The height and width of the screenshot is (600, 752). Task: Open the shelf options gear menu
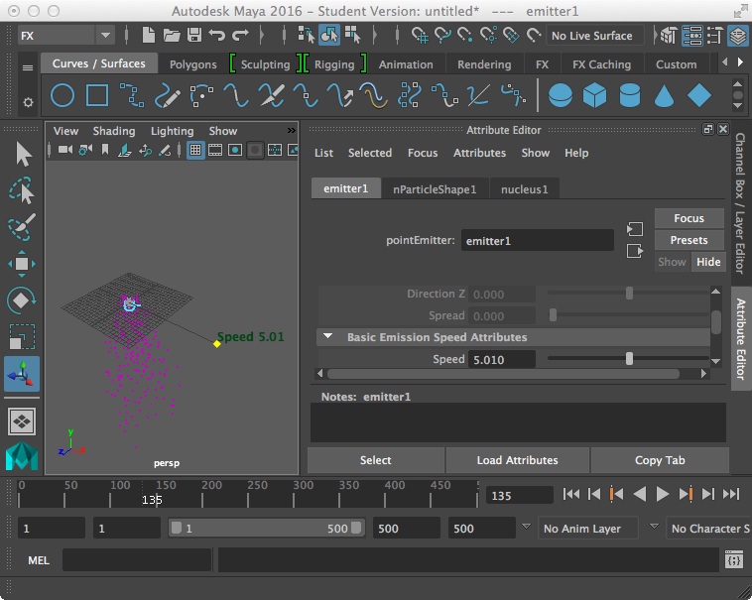click(29, 102)
